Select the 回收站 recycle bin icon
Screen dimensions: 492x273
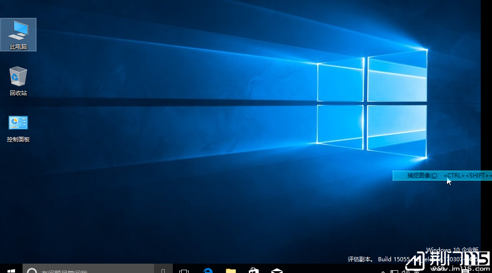[18, 81]
